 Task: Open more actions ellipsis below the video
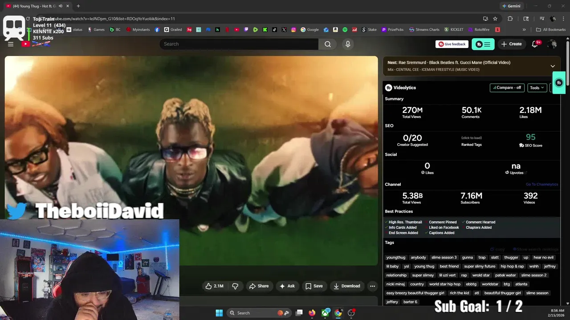(373, 286)
